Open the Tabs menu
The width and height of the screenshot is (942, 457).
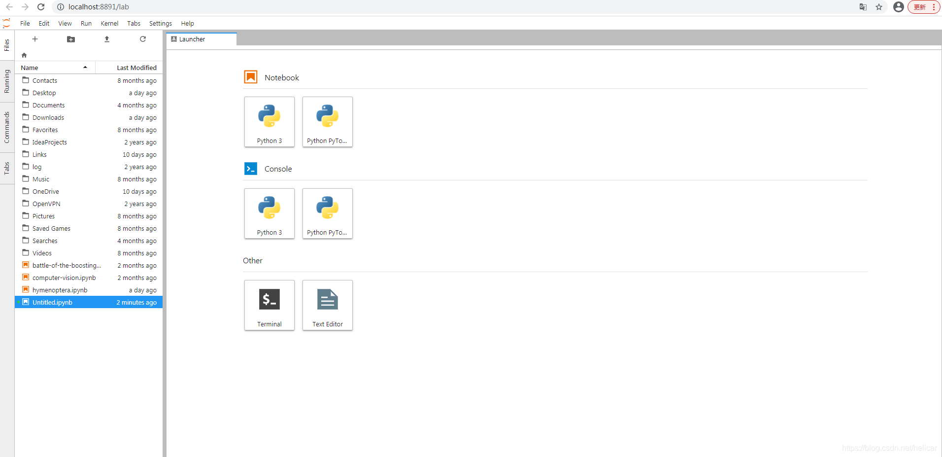point(134,23)
